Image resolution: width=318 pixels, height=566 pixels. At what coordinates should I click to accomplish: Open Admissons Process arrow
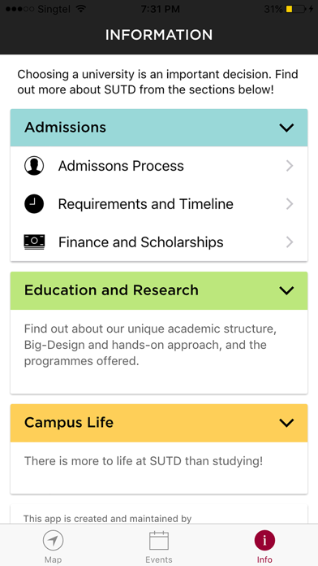pyautogui.click(x=290, y=166)
